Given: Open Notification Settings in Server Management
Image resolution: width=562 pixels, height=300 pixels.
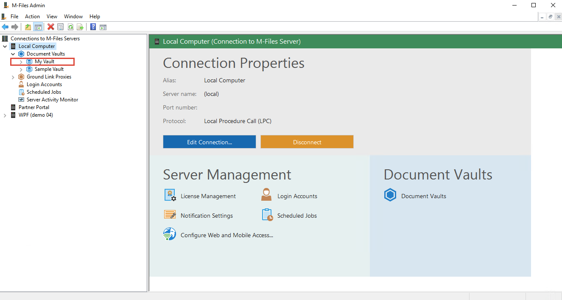Looking at the screenshot, I should point(207,216).
